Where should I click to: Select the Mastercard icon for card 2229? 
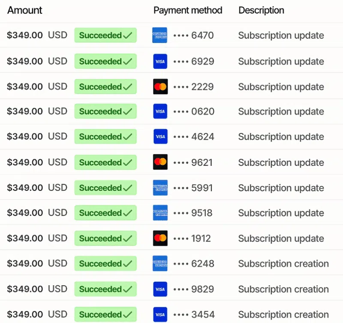pos(160,87)
